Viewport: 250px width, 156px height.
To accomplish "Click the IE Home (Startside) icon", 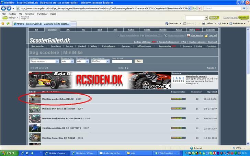I will pos(167,23).
